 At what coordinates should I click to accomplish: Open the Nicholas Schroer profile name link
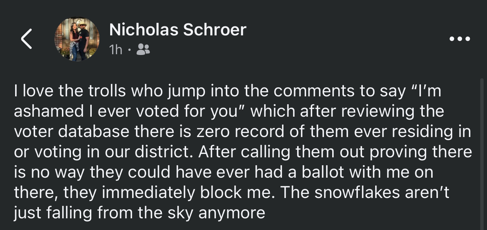click(x=177, y=30)
